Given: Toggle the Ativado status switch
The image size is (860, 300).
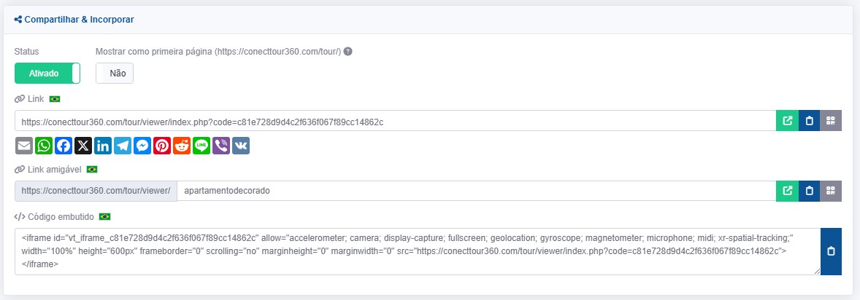Looking at the screenshot, I should click(x=47, y=74).
